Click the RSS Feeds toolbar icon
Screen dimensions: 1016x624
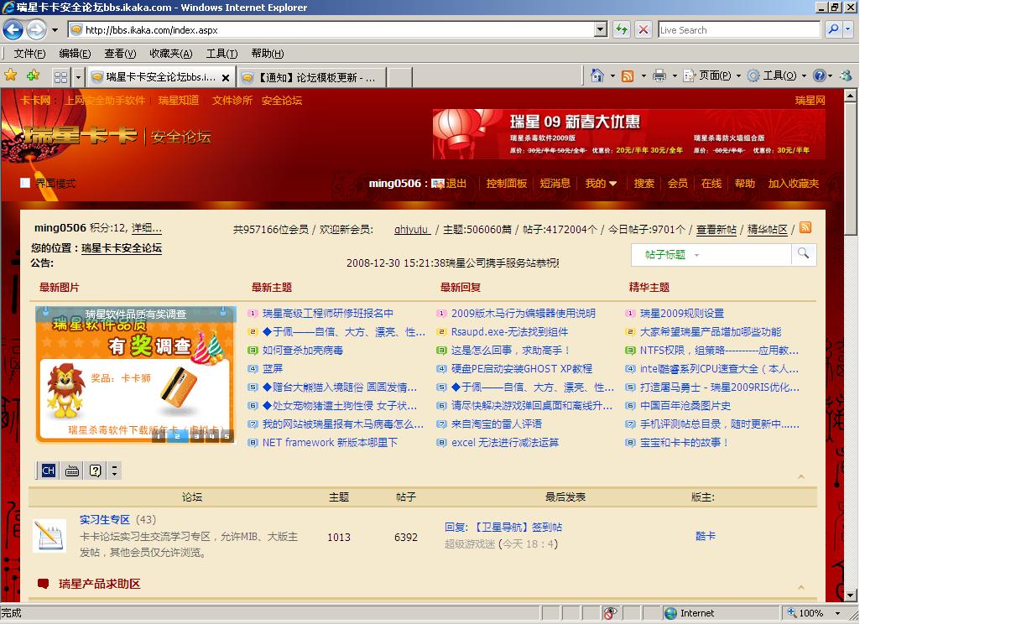pos(628,75)
